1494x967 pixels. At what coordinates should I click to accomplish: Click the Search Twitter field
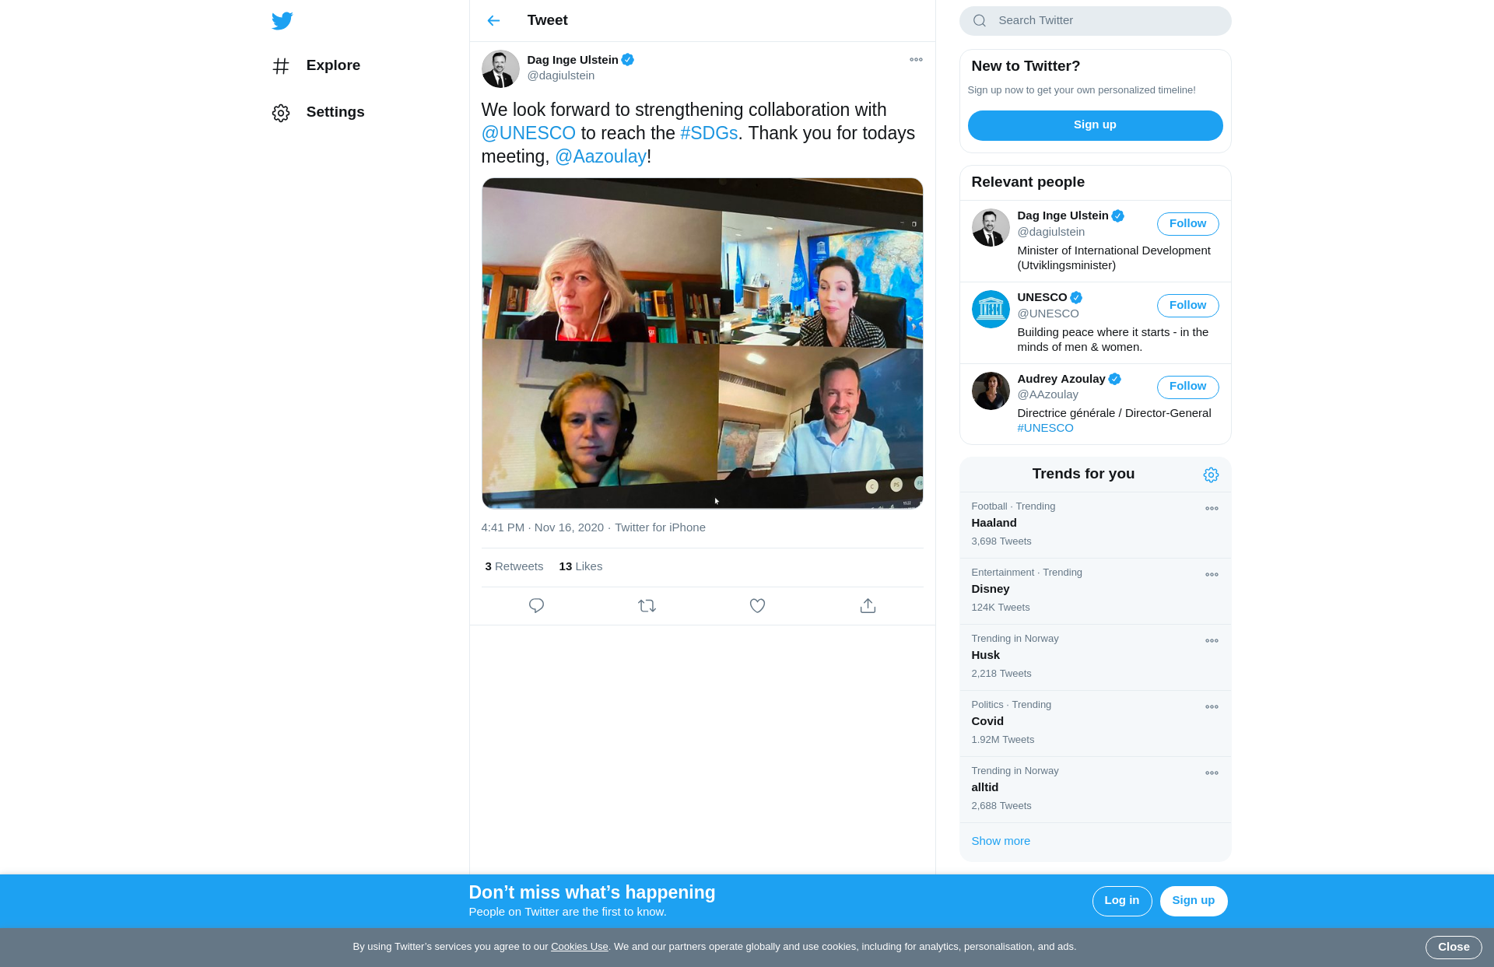[x=1095, y=21]
